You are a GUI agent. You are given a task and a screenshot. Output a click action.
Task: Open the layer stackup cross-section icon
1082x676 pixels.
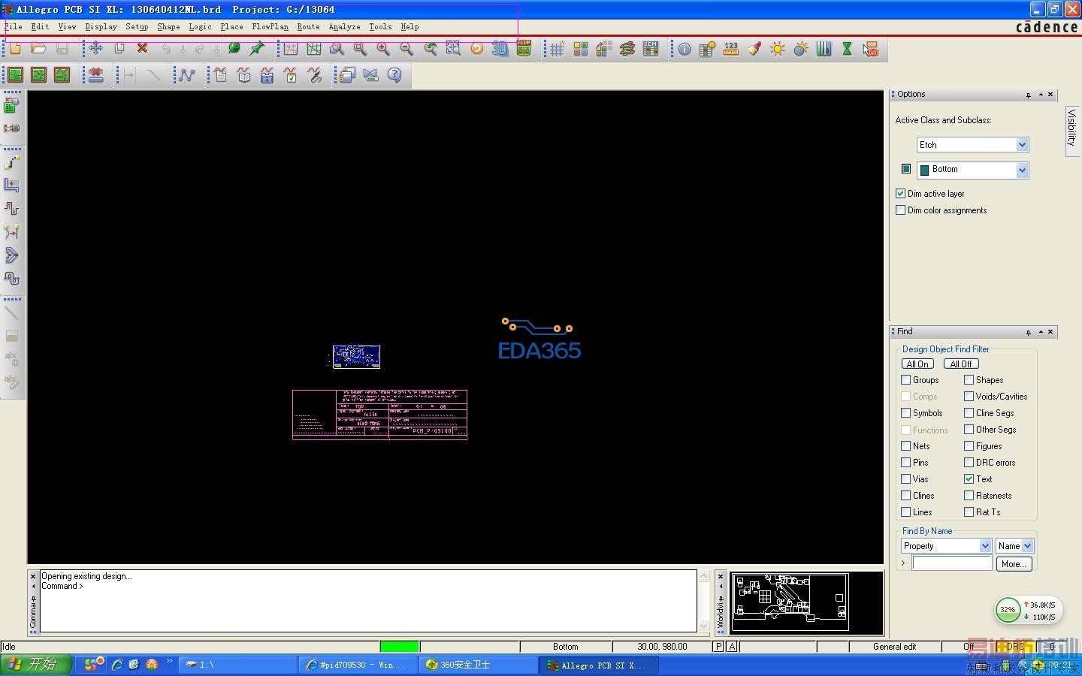pos(627,50)
